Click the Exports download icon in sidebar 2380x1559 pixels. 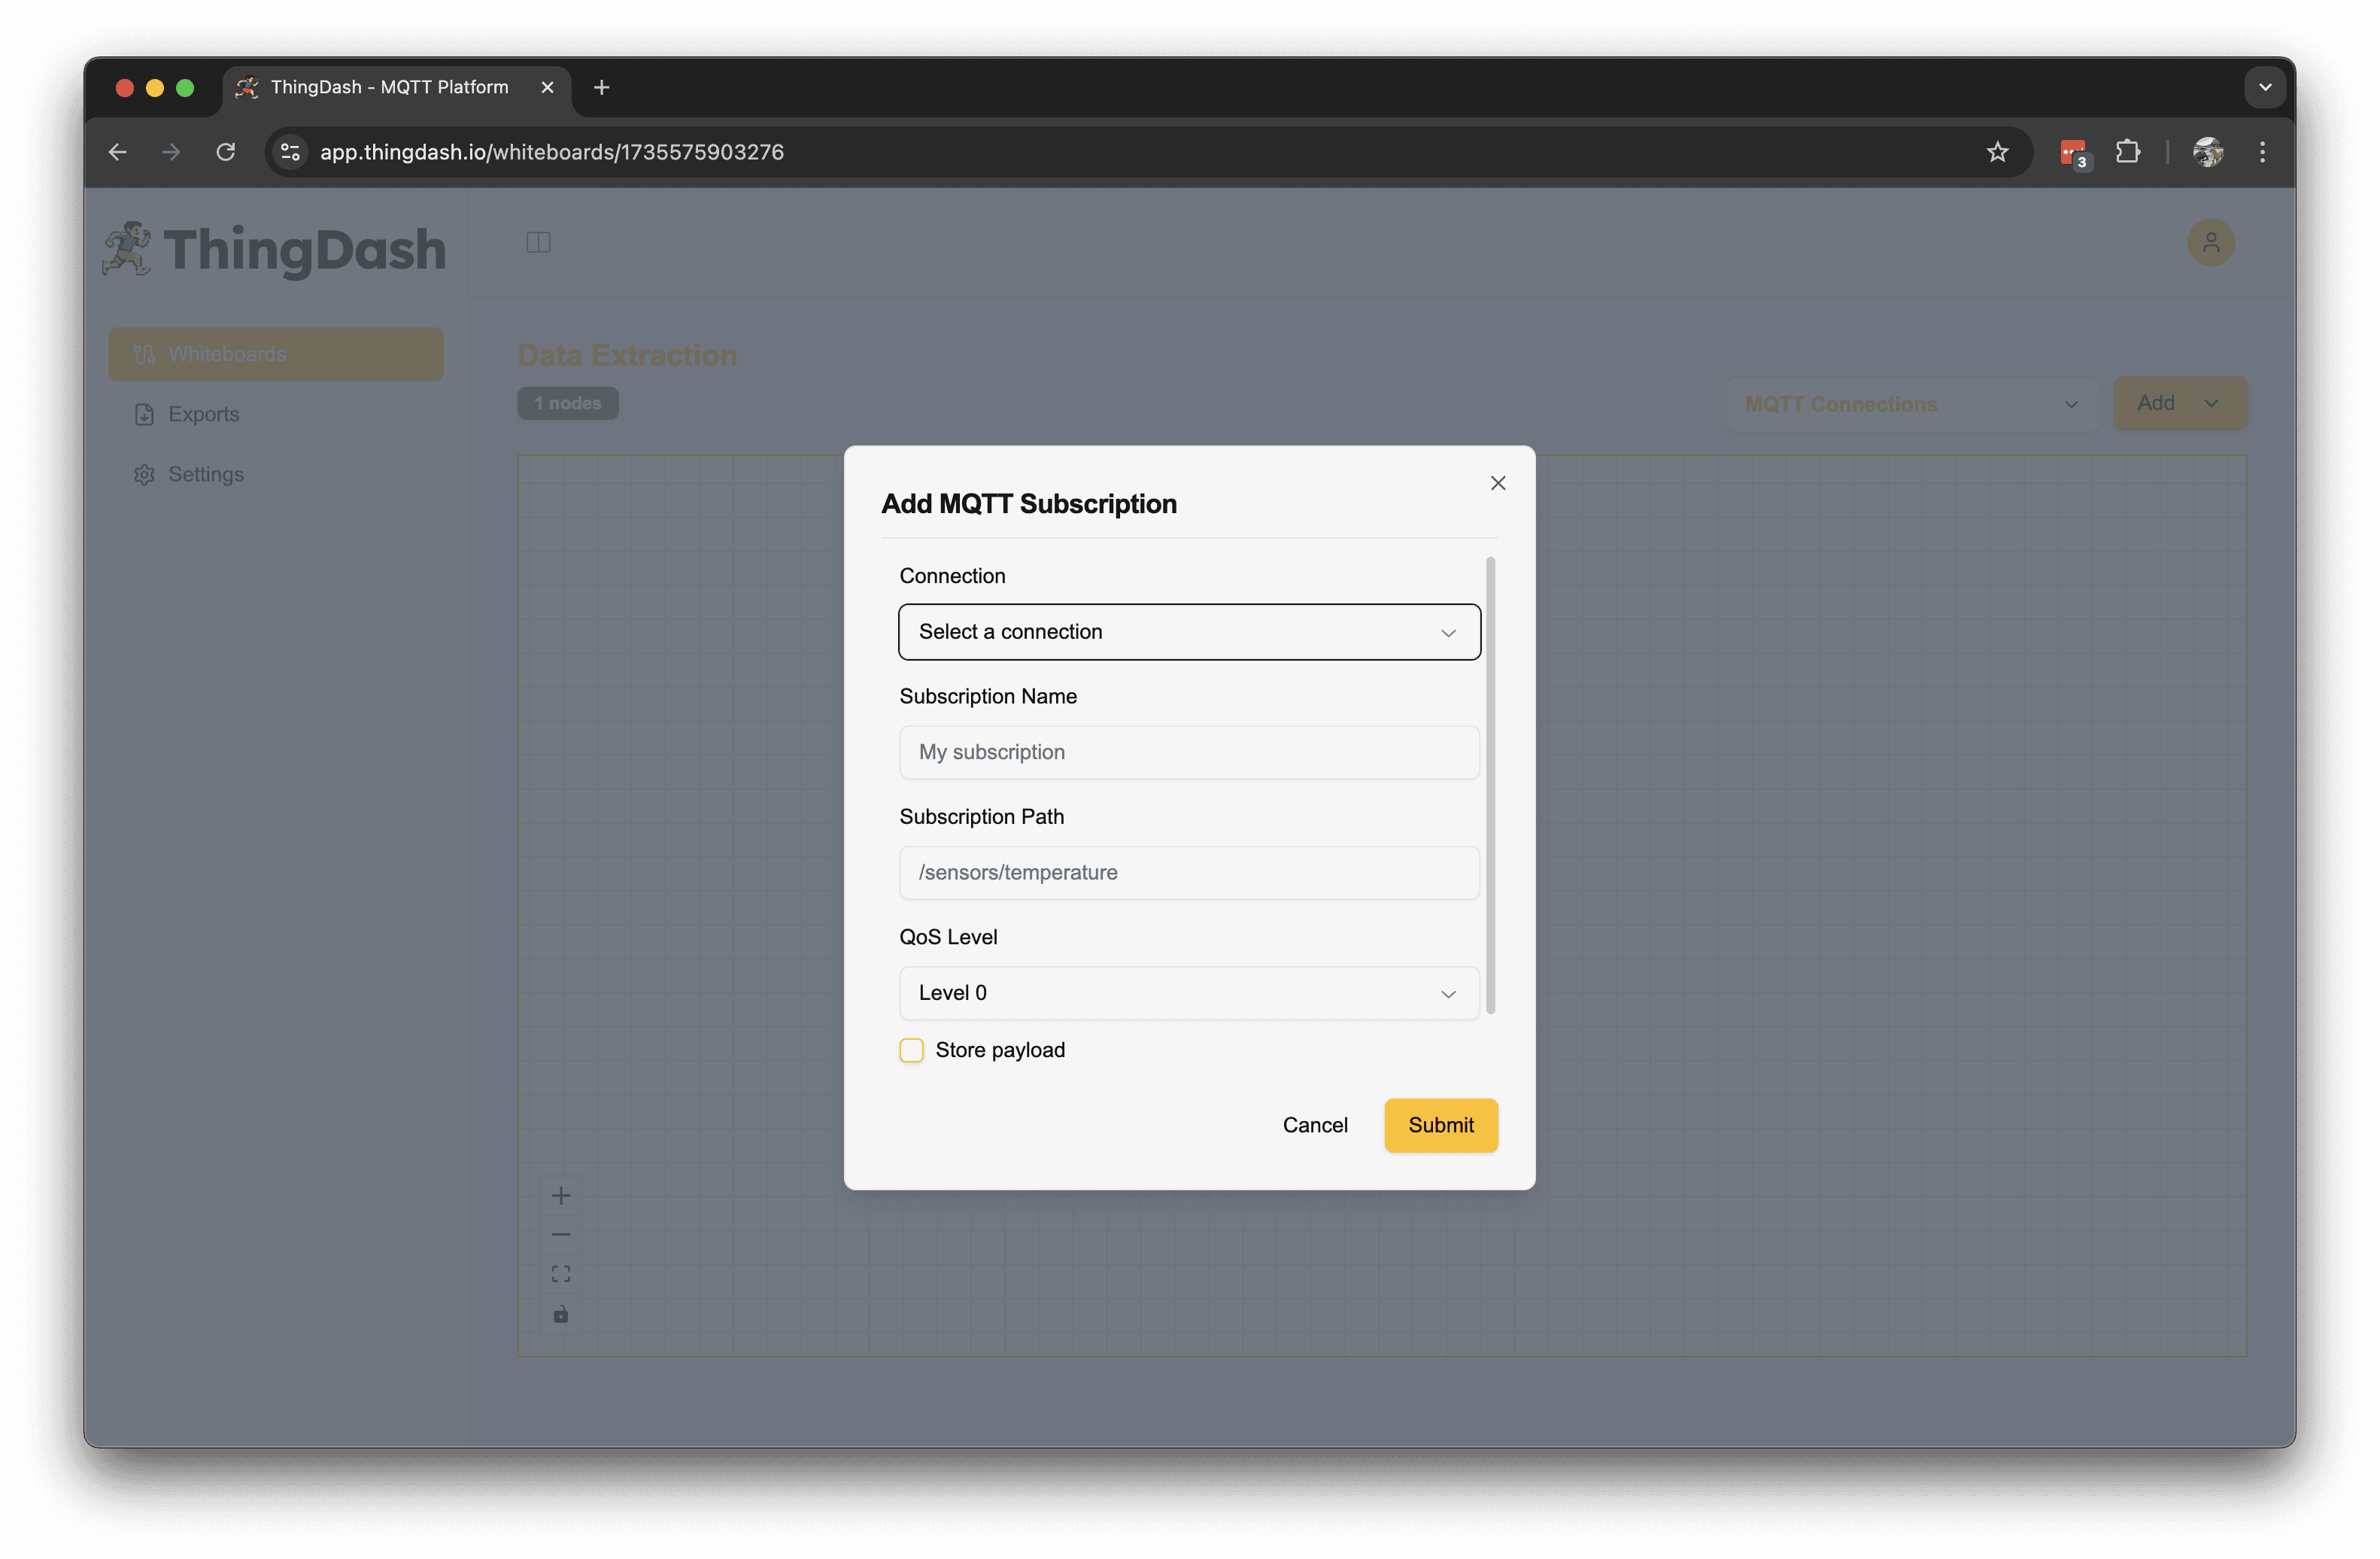[145, 414]
